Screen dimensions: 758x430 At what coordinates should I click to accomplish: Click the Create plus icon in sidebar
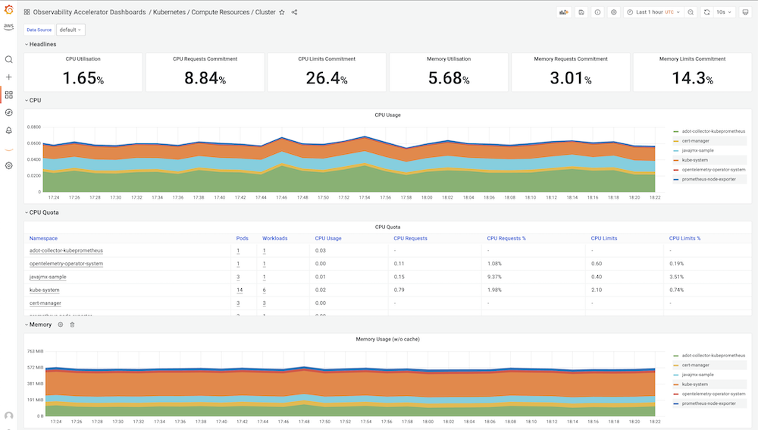pyautogui.click(x=8, y=77)
